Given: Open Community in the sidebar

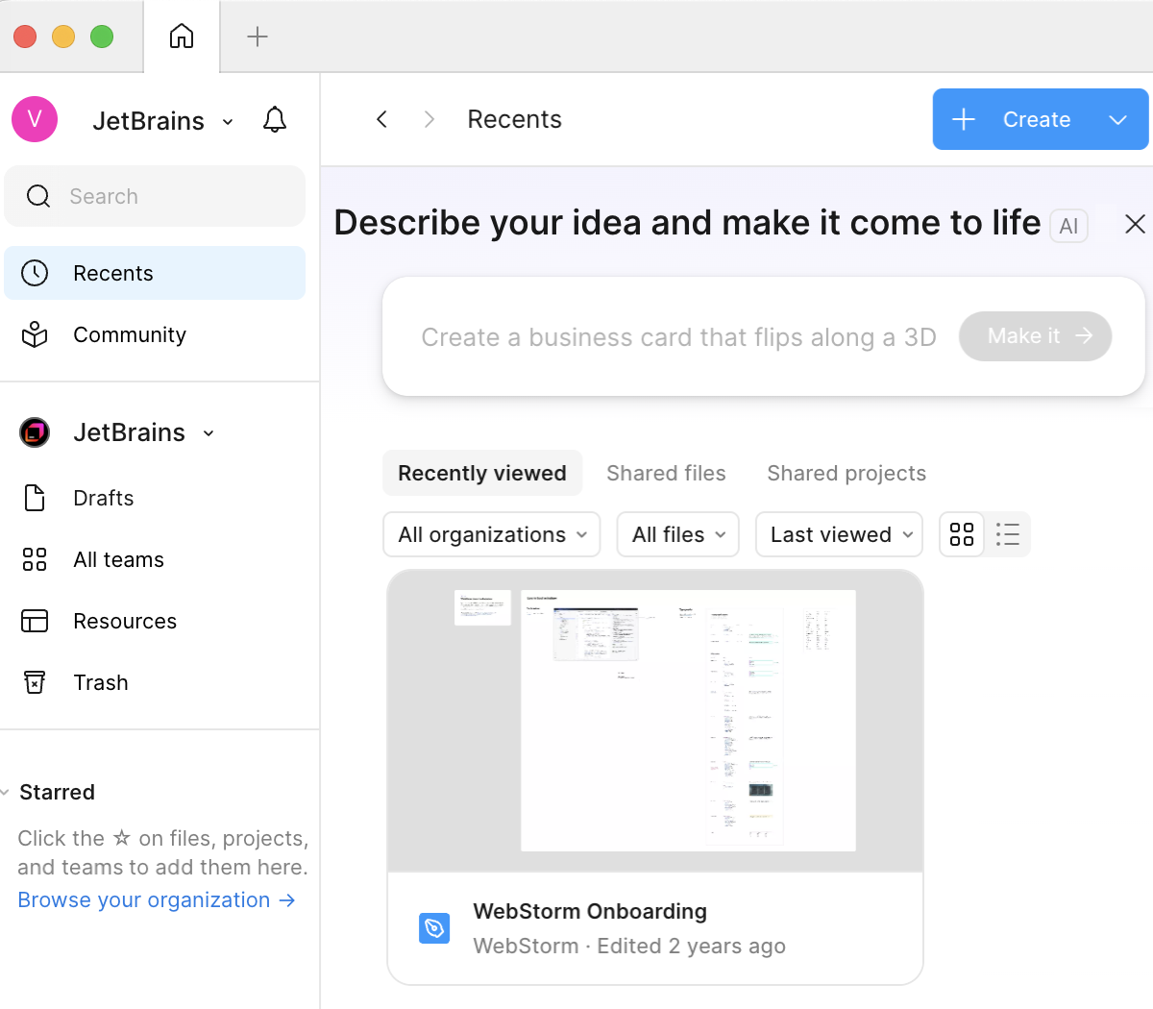Looking at the screenshot, I should coord(155,334).
